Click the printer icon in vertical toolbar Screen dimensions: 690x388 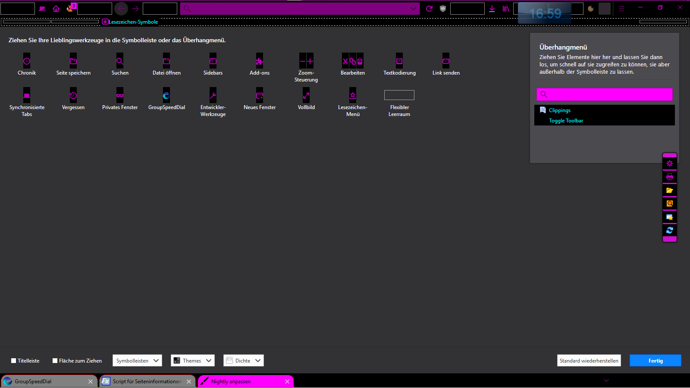(x=670, y=177)
